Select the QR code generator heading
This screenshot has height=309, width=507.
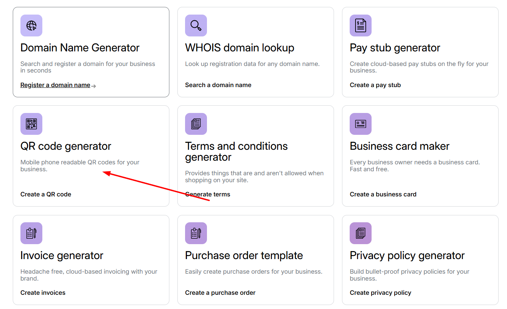[x=66, y=146]
